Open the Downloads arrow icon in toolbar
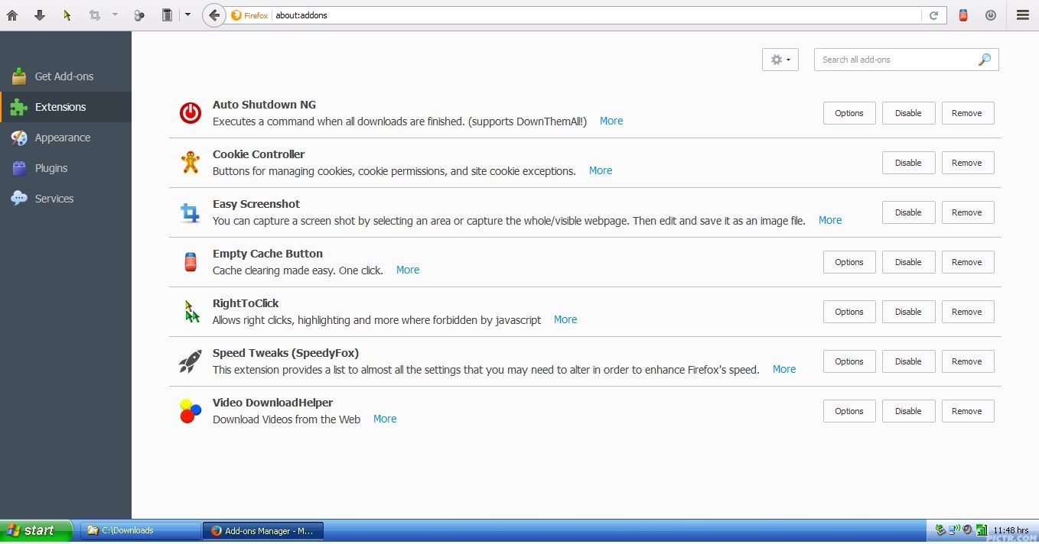This screenshot has height=544, width=1039. pyautogui.click(x=40, y=15)
